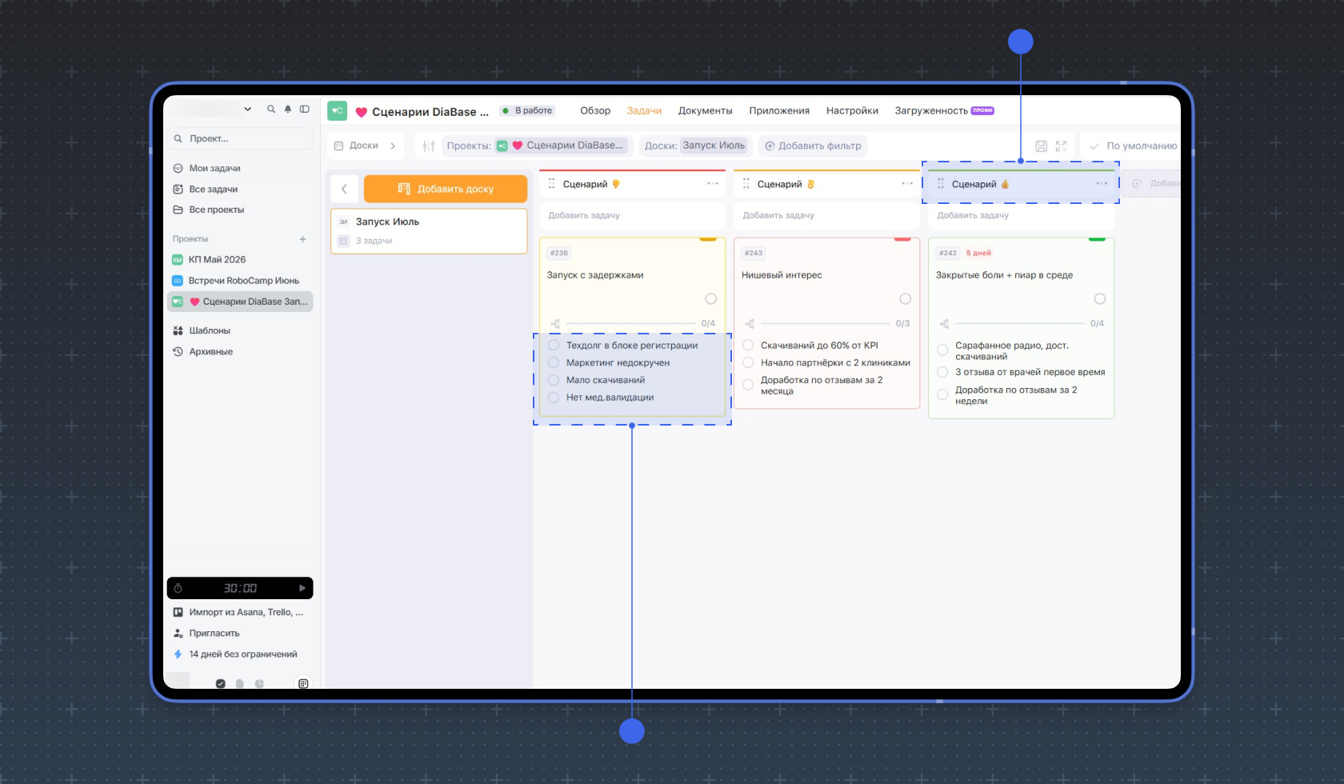The height and width of the screenshot is (784, 1344).
Task: Change В работе project status
Action: [x=528, y=110]
